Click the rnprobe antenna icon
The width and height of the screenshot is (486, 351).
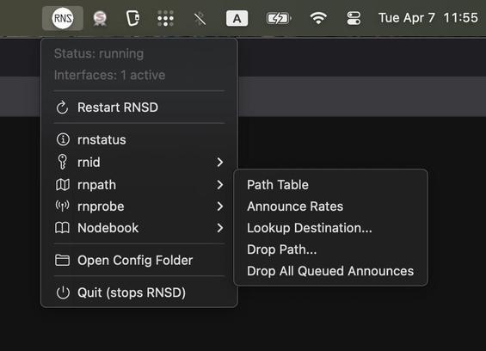62,206
